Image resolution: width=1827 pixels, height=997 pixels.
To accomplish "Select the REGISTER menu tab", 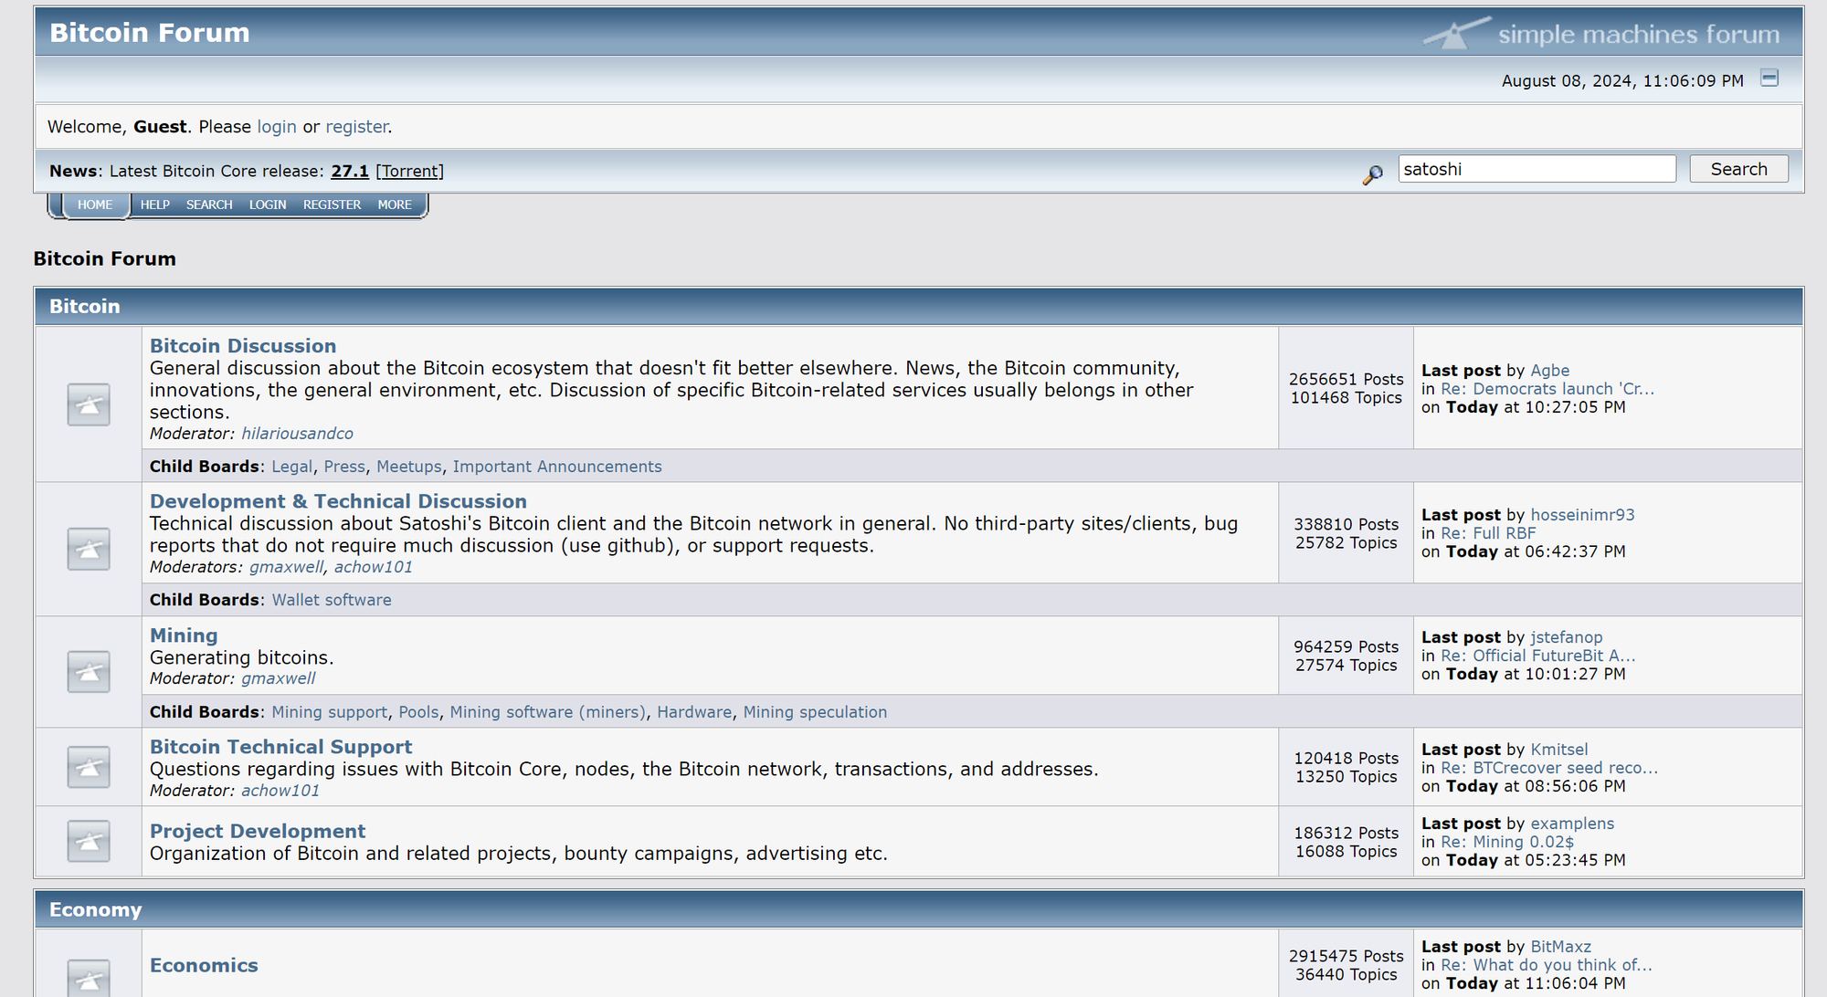I will point(332,205).
